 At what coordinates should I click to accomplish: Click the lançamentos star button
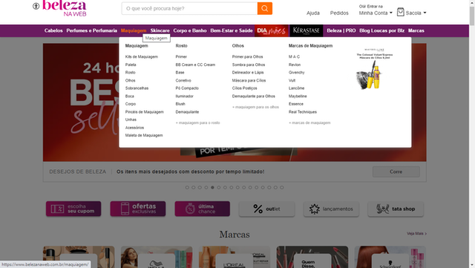pyautogui.click(x=331, y=209)
